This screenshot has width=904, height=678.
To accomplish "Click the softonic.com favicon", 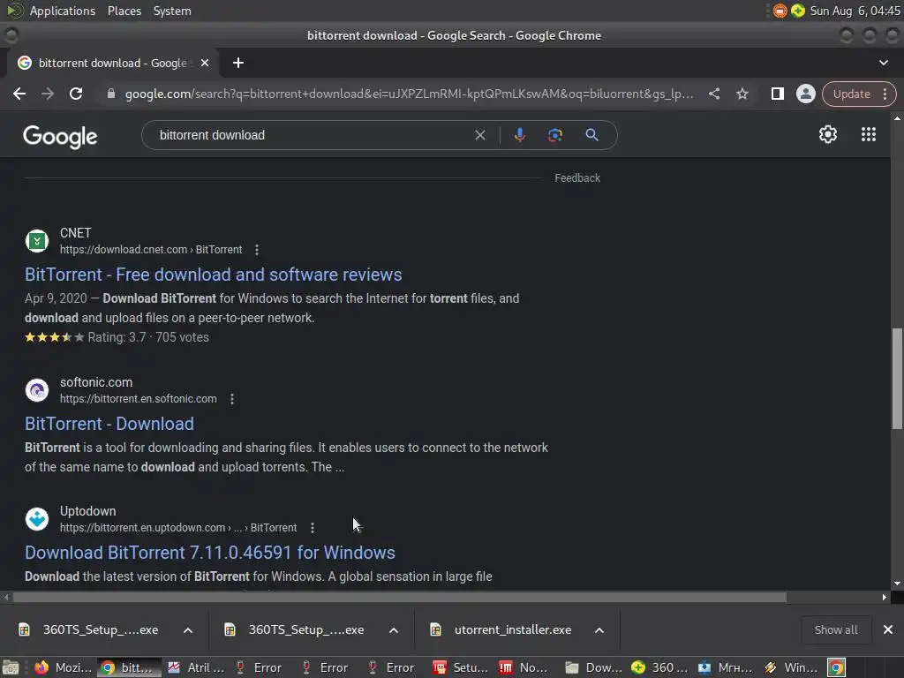I will click(x=37, y=390).
